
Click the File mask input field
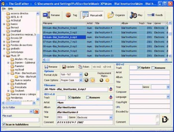pos(21,120)
